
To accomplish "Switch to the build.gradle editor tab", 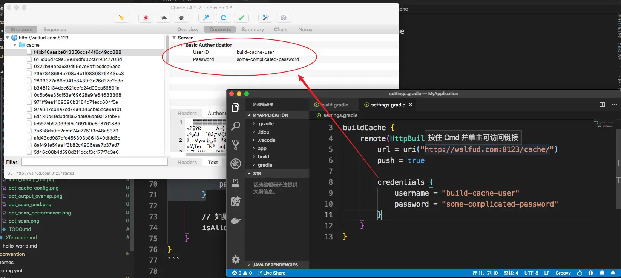I will [x=334, y=105].
